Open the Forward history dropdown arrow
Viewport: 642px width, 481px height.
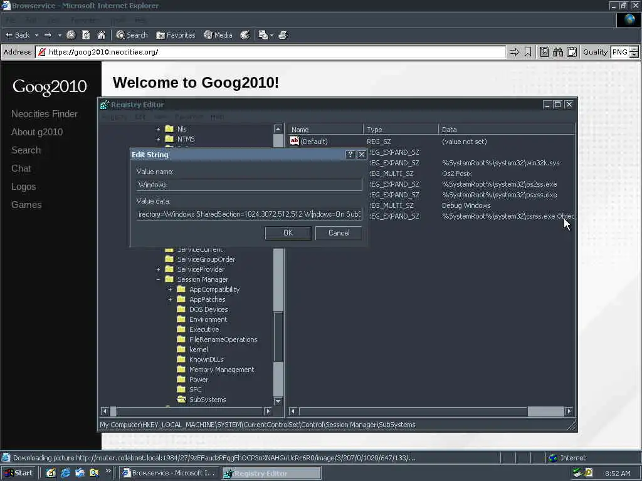pos(60,35)
